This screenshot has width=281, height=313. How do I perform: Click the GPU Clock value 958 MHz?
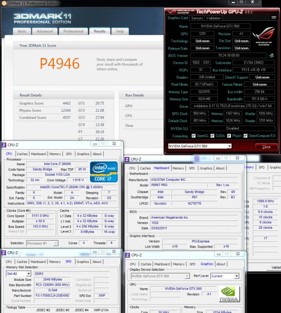(200, 113)
